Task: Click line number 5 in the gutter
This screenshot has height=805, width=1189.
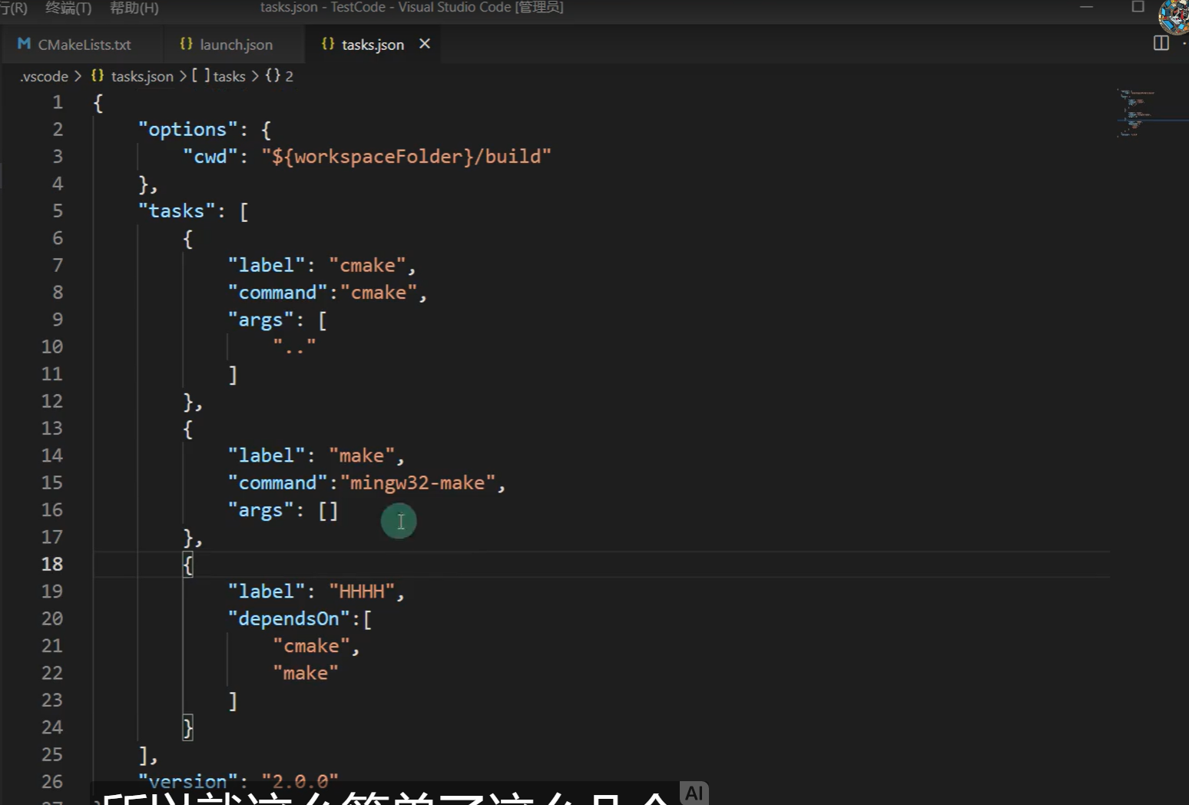Action: (x=58, y=210)
